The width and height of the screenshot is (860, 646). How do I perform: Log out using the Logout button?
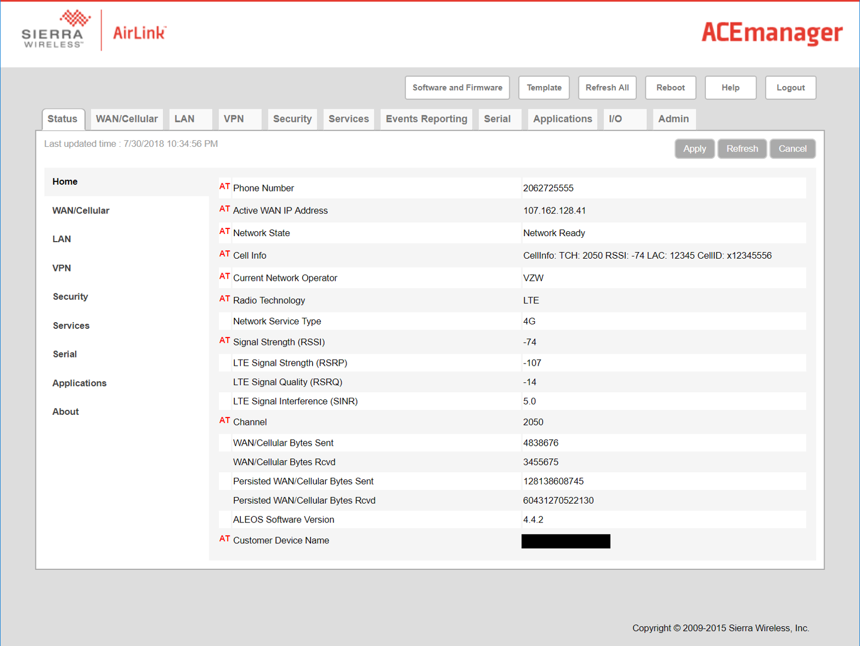pyautogui.click(x=790, y=88)
